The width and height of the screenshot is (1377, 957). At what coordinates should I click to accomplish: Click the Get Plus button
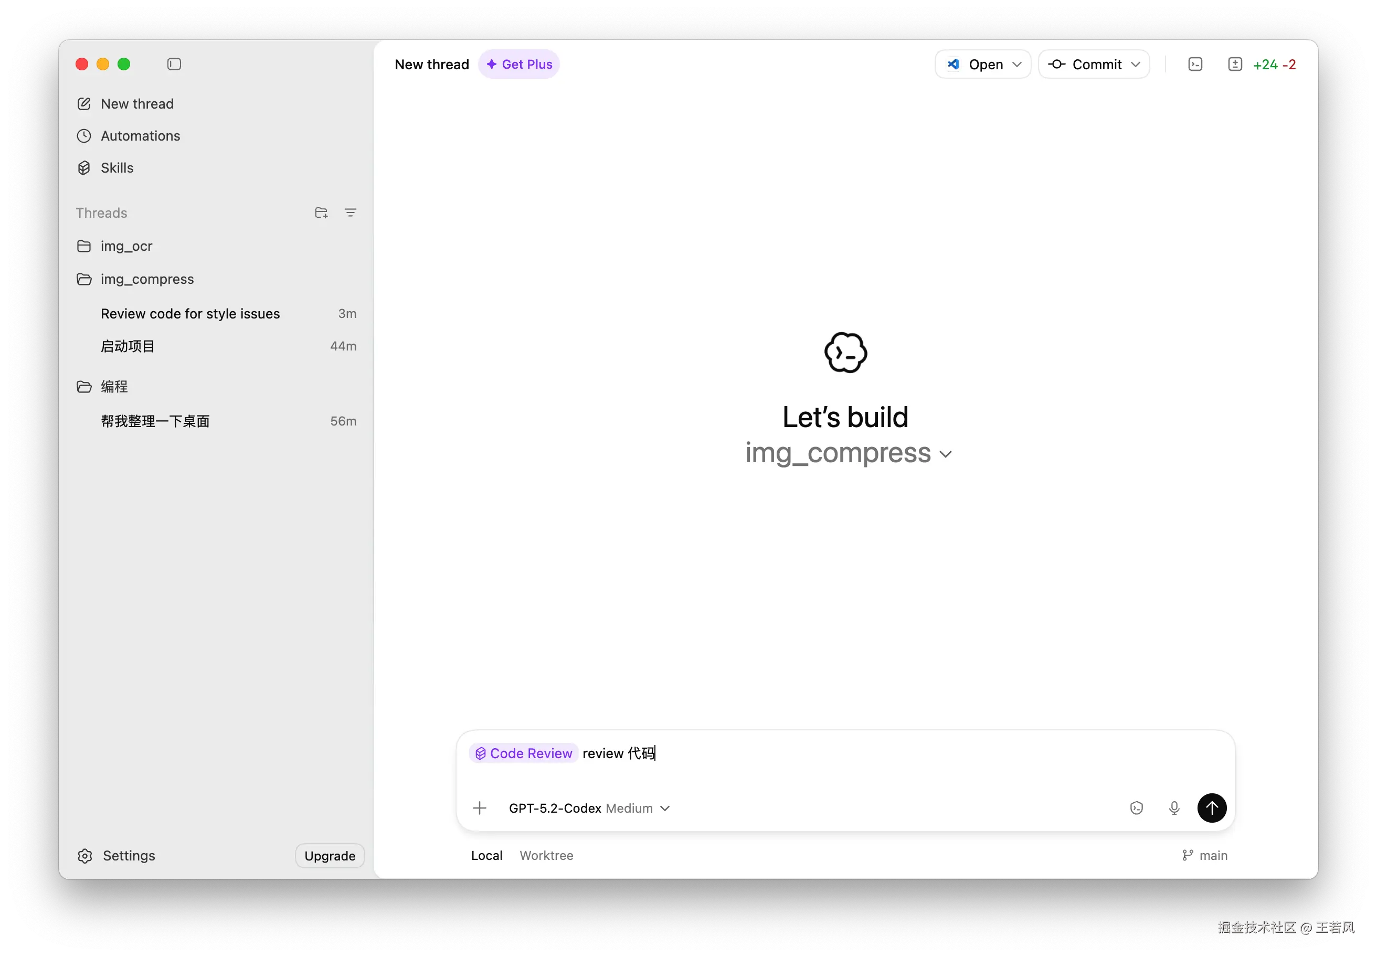pos(519,64)
